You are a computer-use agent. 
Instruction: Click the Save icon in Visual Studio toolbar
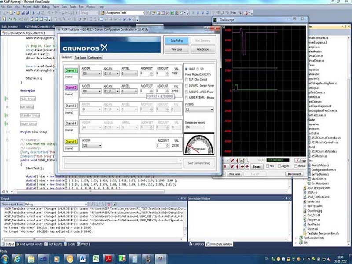click(x=23, y=13)
